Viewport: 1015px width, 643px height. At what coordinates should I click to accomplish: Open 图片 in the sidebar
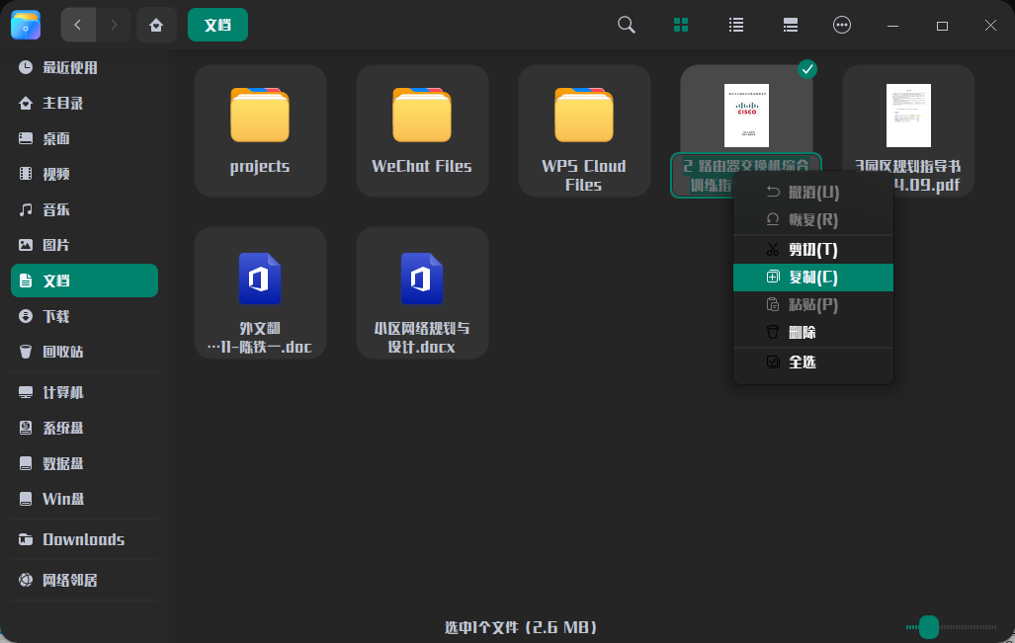pos(59,244)
